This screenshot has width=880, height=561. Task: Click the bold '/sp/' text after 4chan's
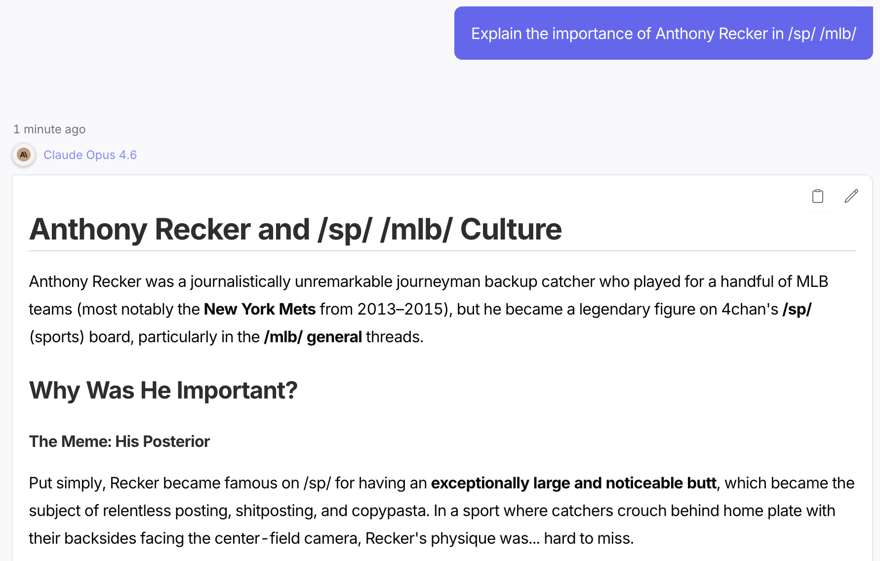(x=797, y=309)
